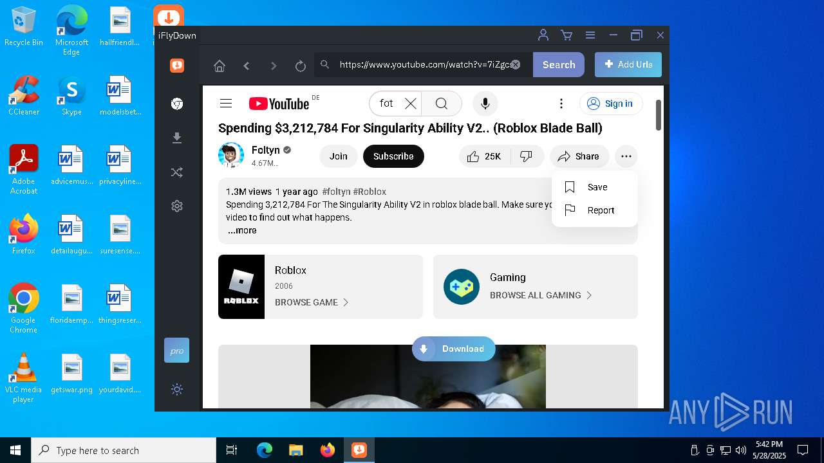
Task: Click the Sign in button
Action: click(x=611, y=104)
